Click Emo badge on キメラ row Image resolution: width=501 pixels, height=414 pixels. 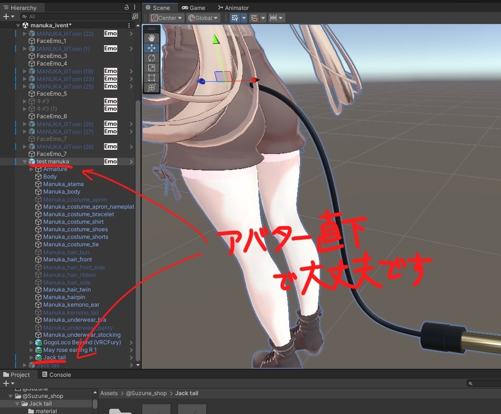[111, 101]
